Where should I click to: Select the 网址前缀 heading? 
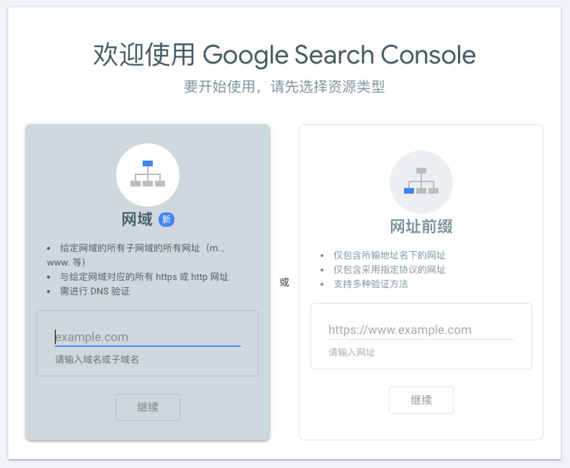tap(421, 227)
